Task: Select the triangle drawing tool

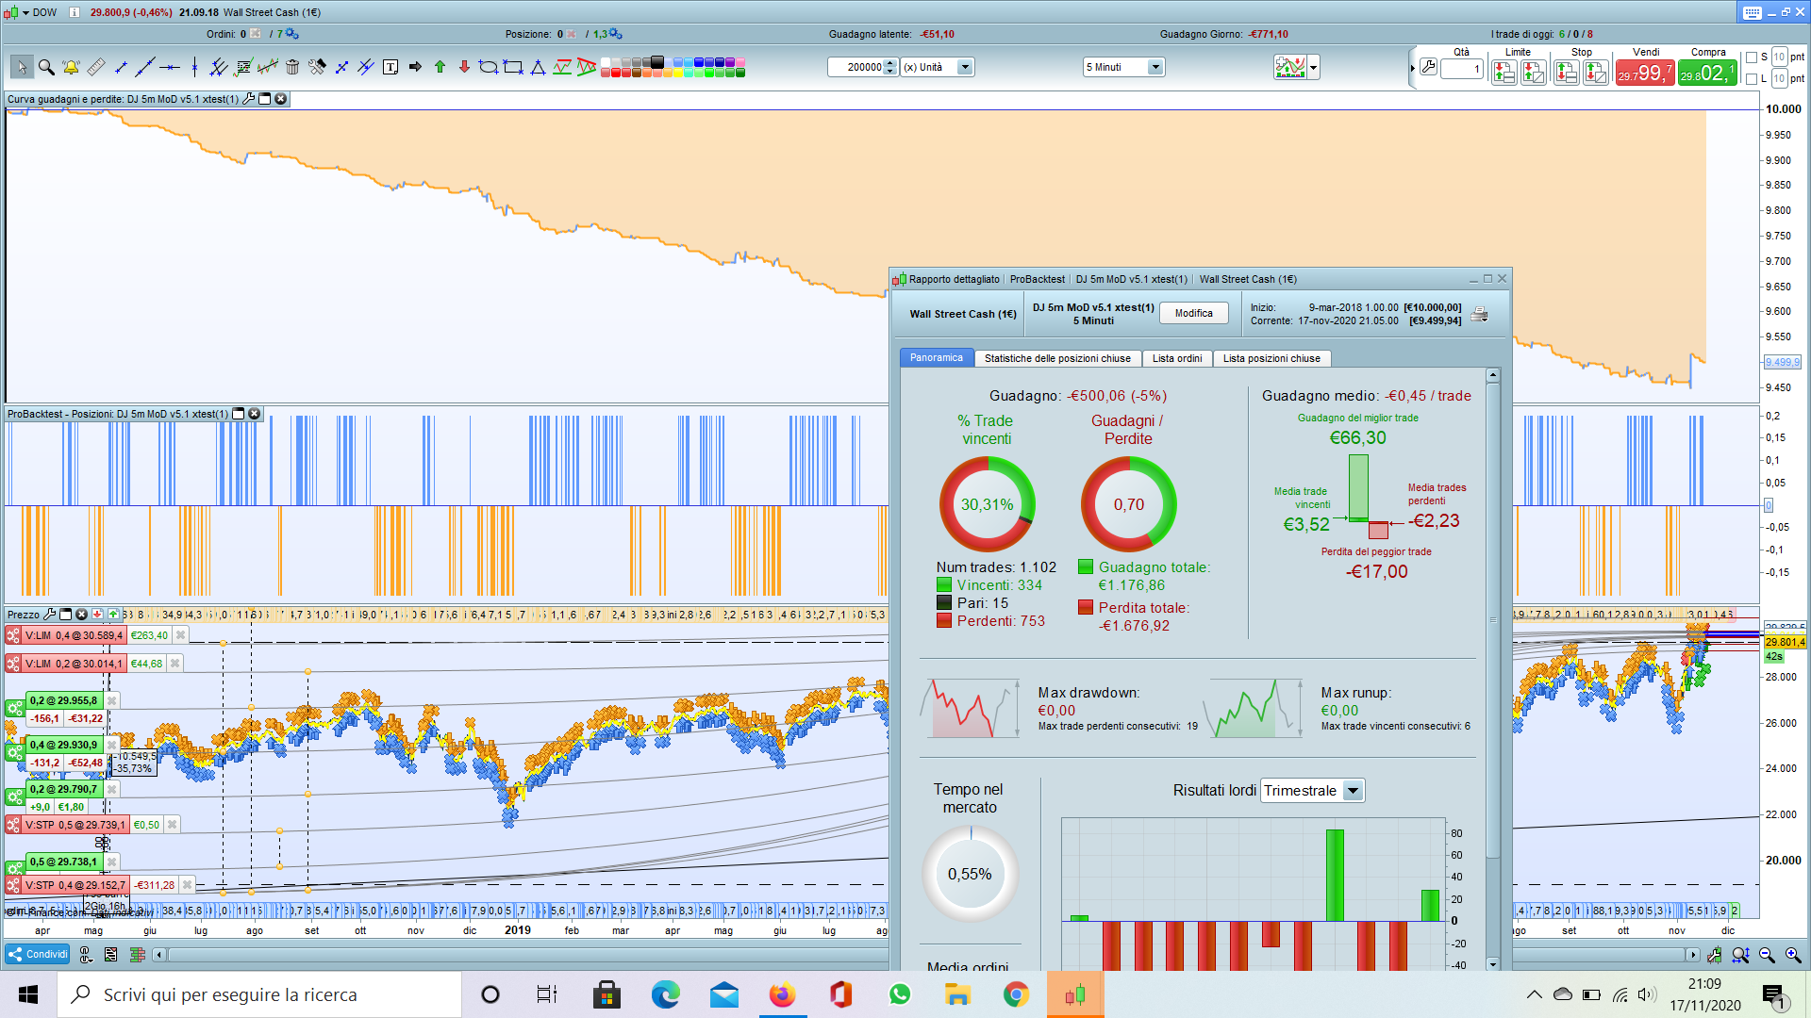Action: [x=538, y=67]
